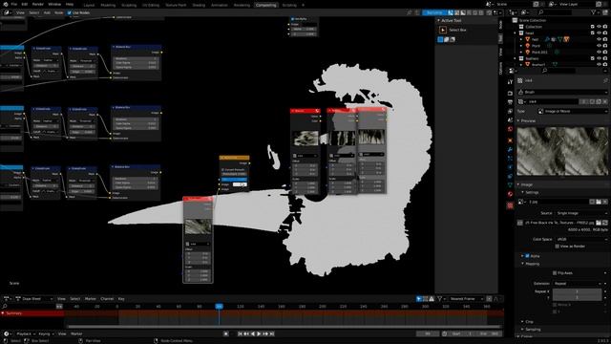Click the timeline horizontal scrollbar
The height and width of the screenshot is (344, 611).
click(x=284, y=327)
